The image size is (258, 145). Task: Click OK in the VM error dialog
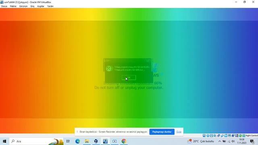pyautogui.click(x=129, y=77)
